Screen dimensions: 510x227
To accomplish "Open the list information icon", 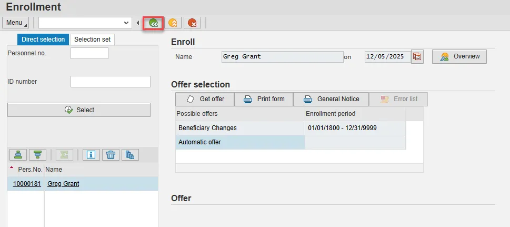I will click(x=91, y=154).
